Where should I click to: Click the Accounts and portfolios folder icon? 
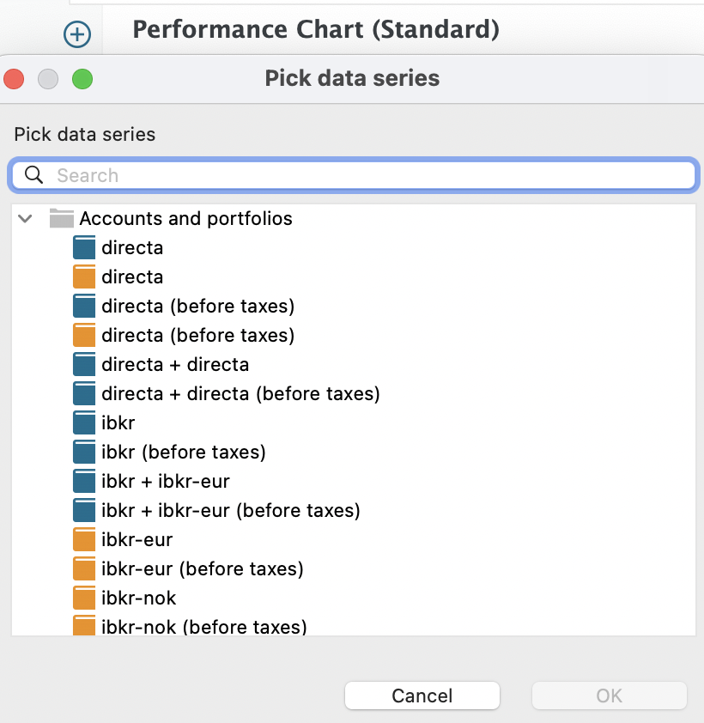click(x=61, y=218)
